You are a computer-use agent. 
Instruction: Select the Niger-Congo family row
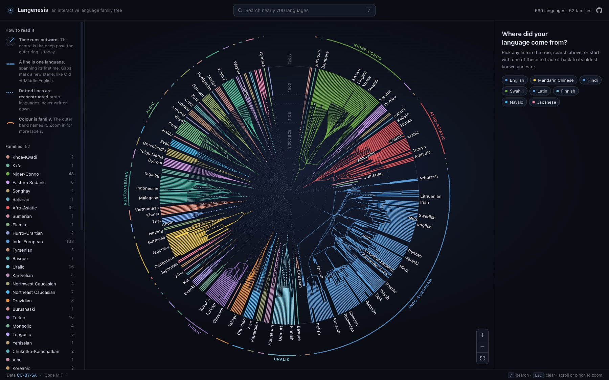pos(40,174)
